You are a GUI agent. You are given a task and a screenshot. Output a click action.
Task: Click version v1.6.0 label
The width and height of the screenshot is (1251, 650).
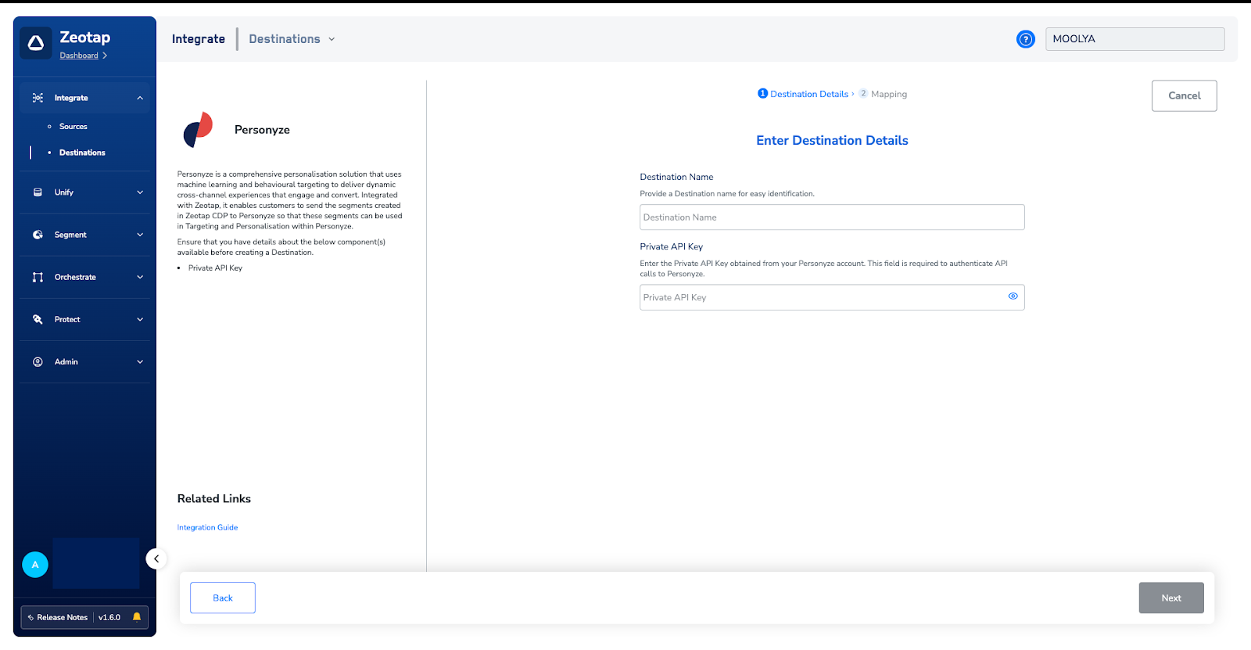pyautogui.click(x=109, y=617)
